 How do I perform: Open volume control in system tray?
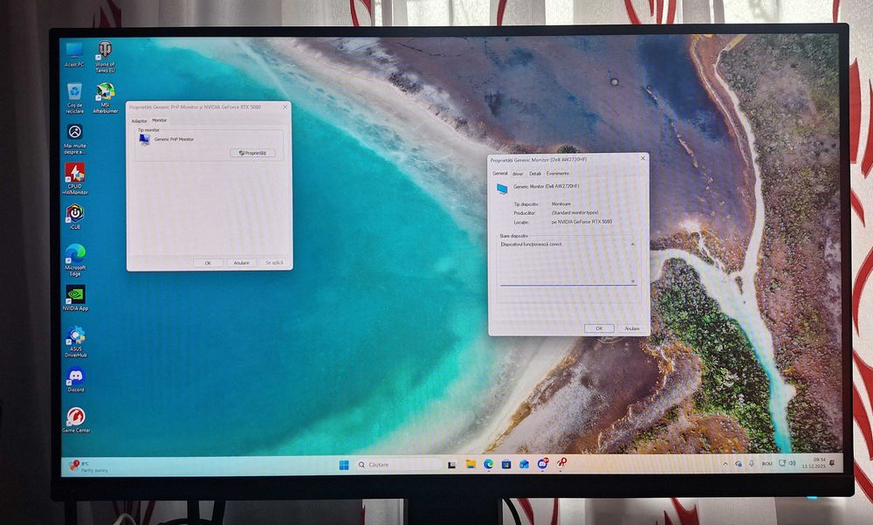[793, 463]
